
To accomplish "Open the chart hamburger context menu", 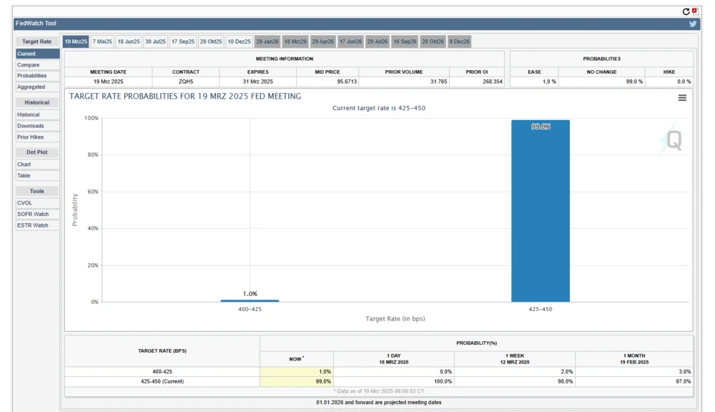I will (682, 98).
